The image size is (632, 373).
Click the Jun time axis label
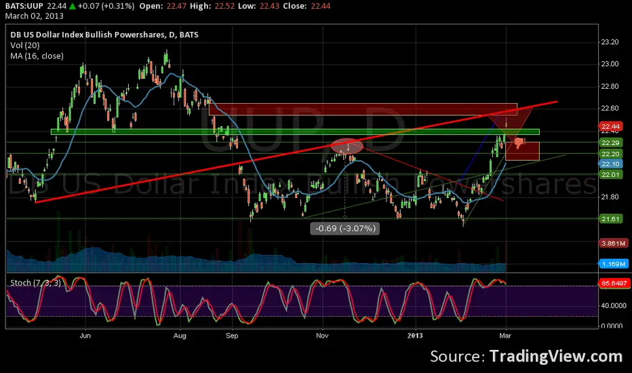pos(85,336)
